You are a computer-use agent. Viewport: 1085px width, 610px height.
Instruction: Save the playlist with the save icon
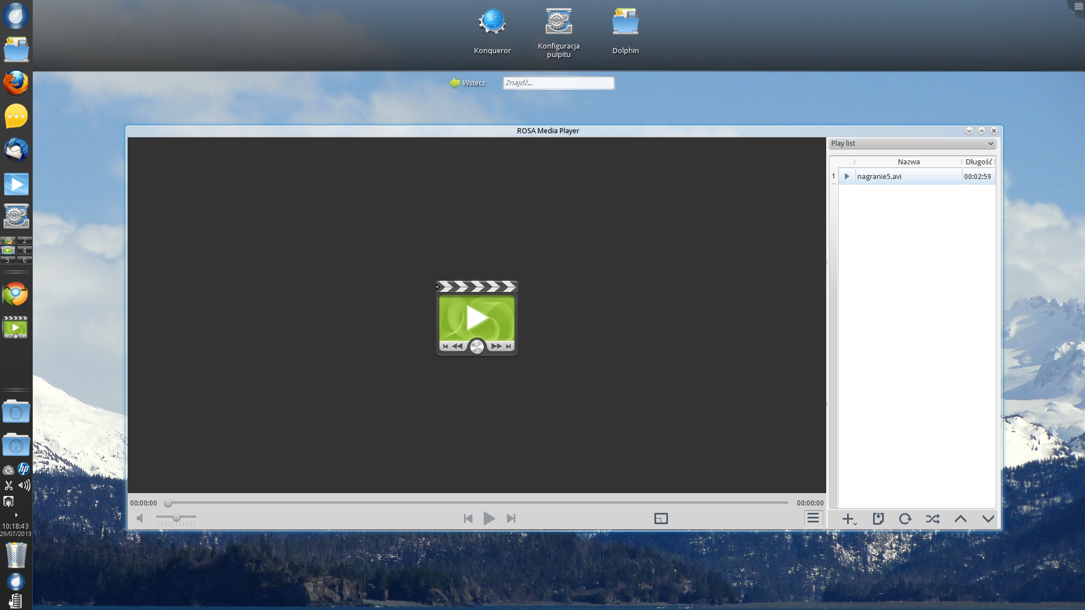point(878,518)
